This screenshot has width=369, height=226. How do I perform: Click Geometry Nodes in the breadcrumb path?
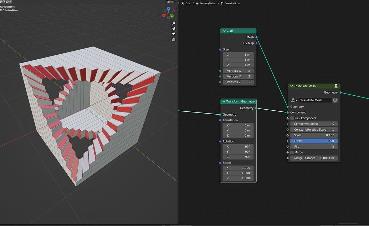pyautogui.click(x=232, y=3)
